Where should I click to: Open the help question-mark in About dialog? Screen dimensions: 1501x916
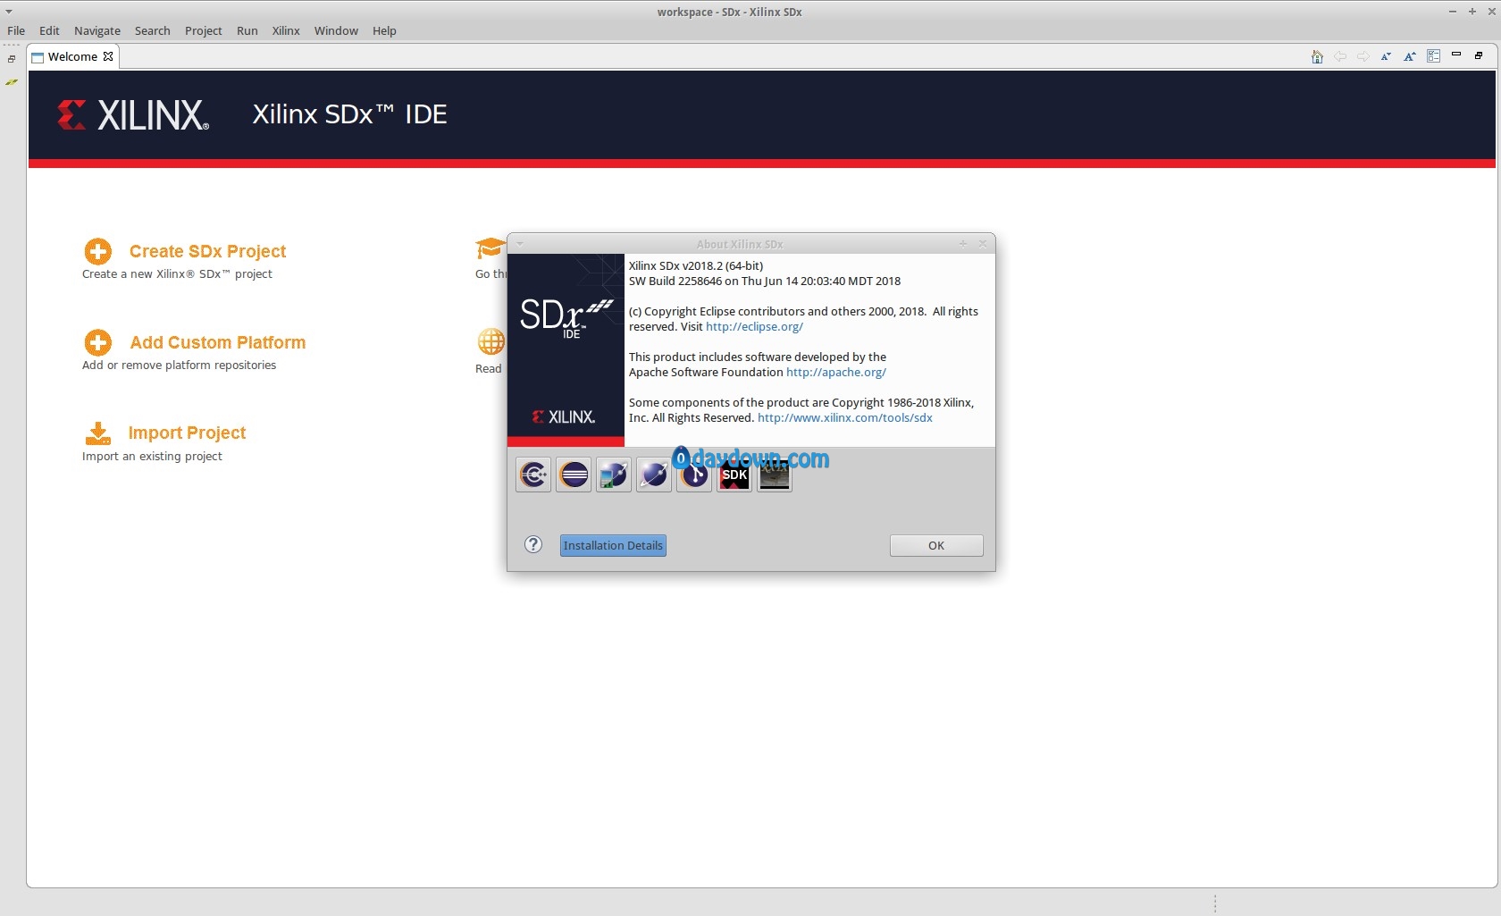[533, 544]
